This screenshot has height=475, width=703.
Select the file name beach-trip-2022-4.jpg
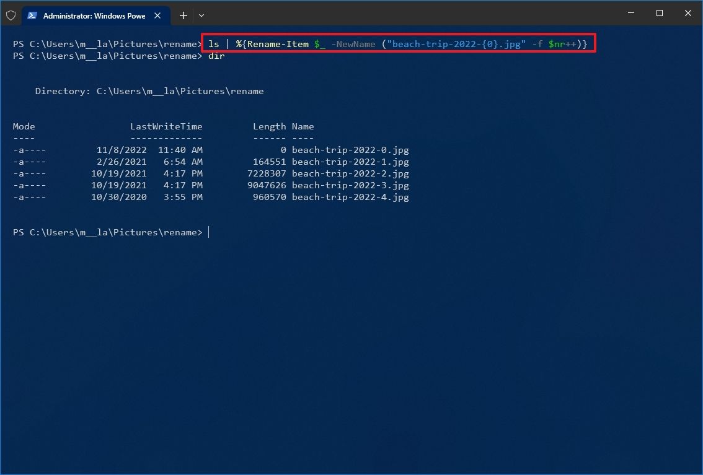click(x=350, y=197)
